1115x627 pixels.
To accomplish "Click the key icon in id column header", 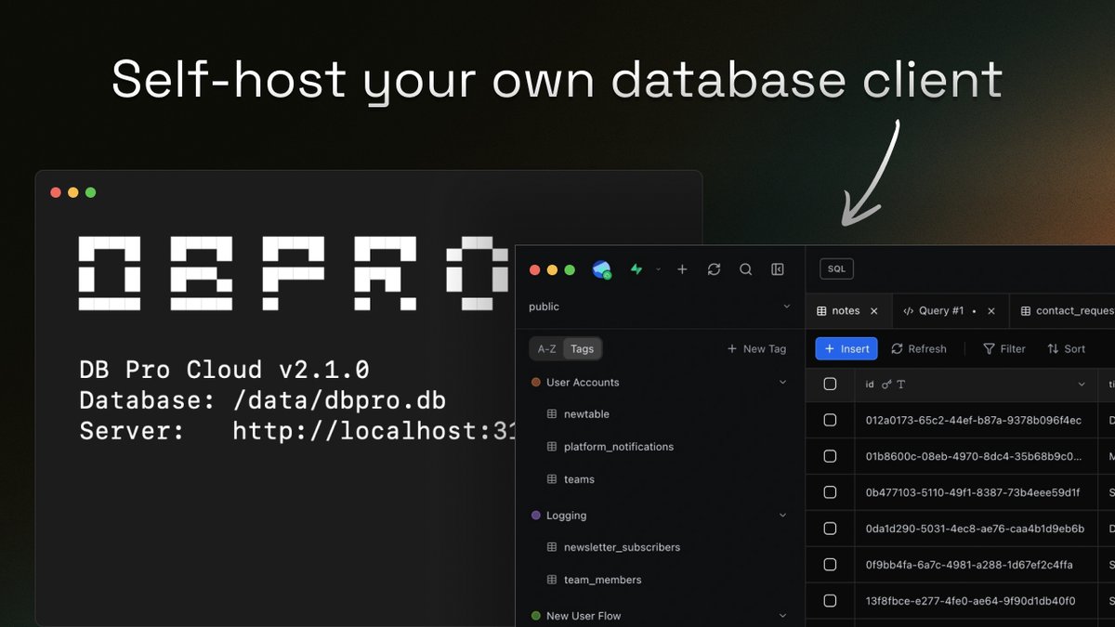I will pos(886,384).
